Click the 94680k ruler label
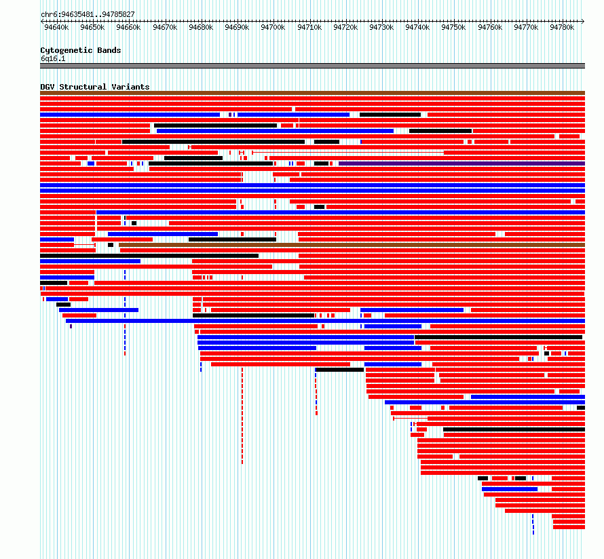 point(201,27)
